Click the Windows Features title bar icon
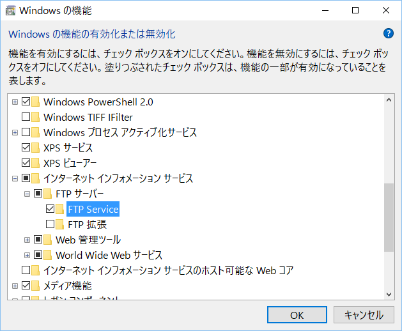 (10, 11)
